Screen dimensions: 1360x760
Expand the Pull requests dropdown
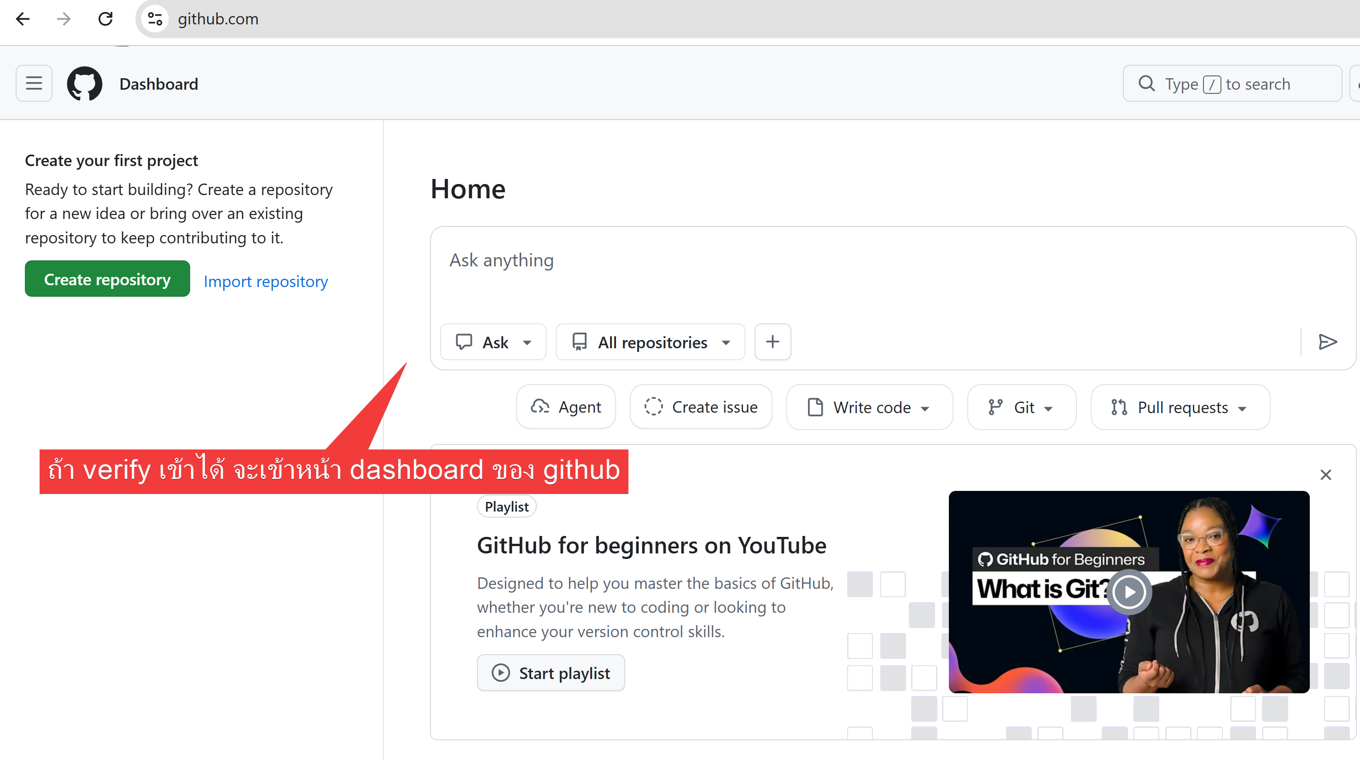tap(1180, 407)
